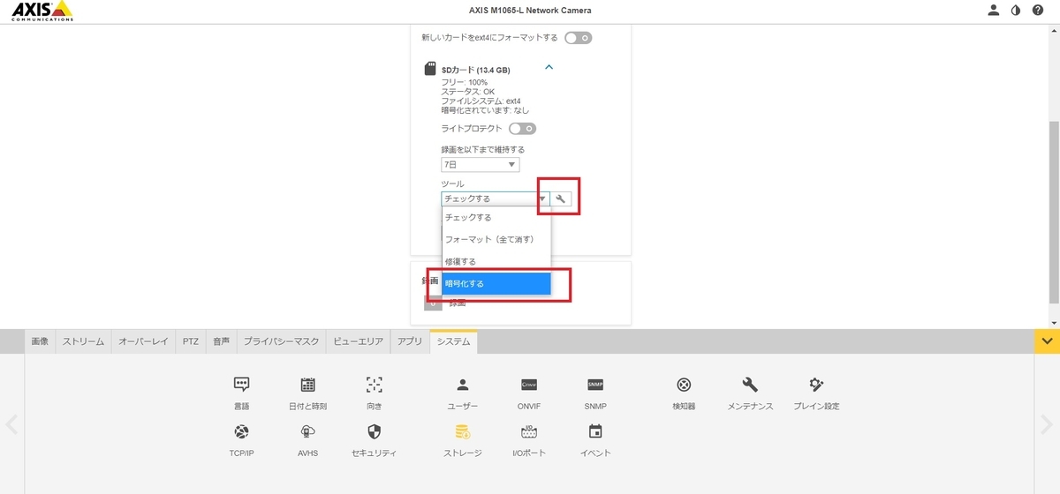
Task: Switch to システム tab
Action: 453,341
